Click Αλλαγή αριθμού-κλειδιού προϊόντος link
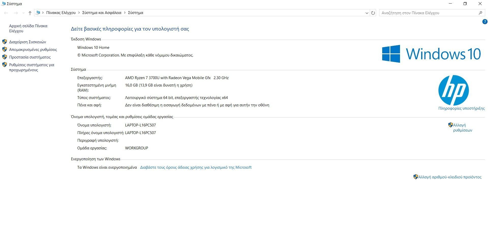This screenshot has height=243, width=488. click(x=450, y=177)
